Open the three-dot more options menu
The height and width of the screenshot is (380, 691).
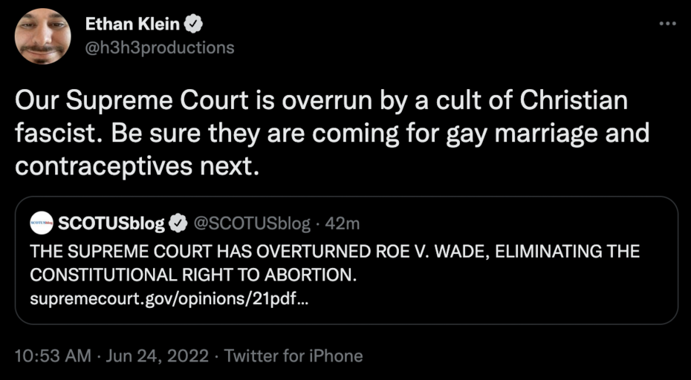(x=668, y=24)
